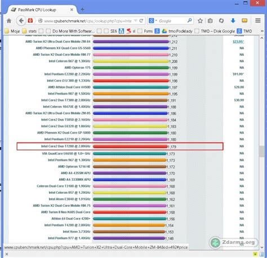
Task: Navigate back with the back arrow
Action: [x=21, y=21]
